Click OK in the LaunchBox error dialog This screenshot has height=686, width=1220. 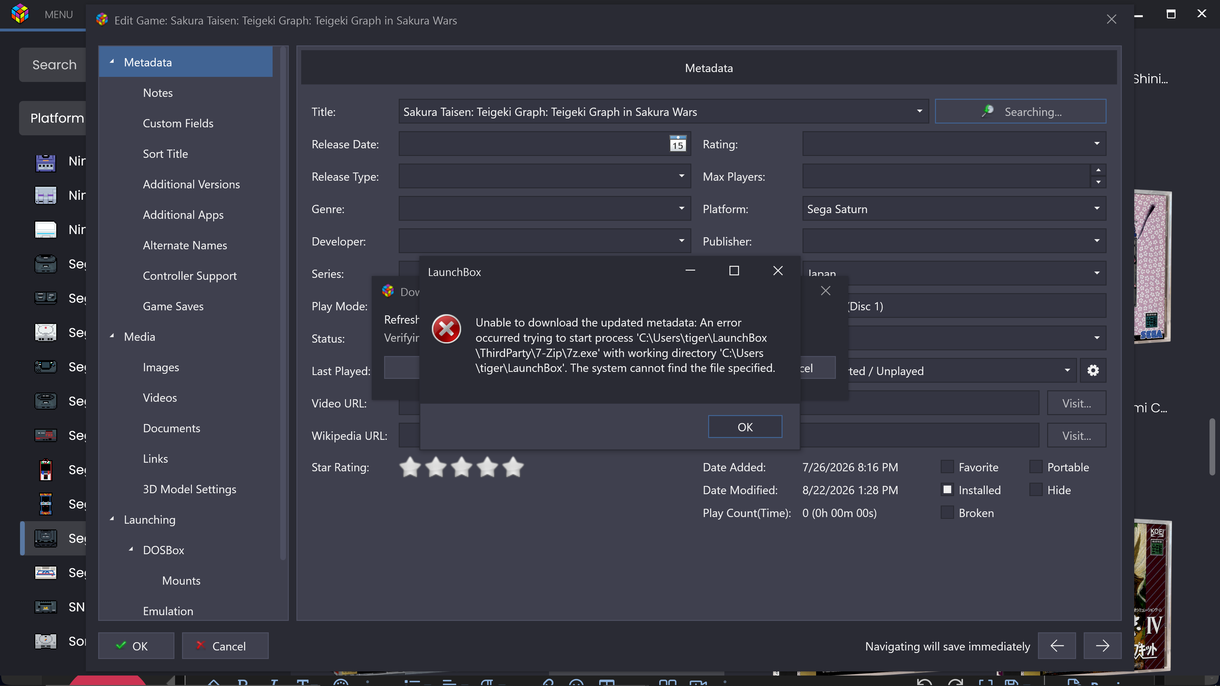coord(745,427)
